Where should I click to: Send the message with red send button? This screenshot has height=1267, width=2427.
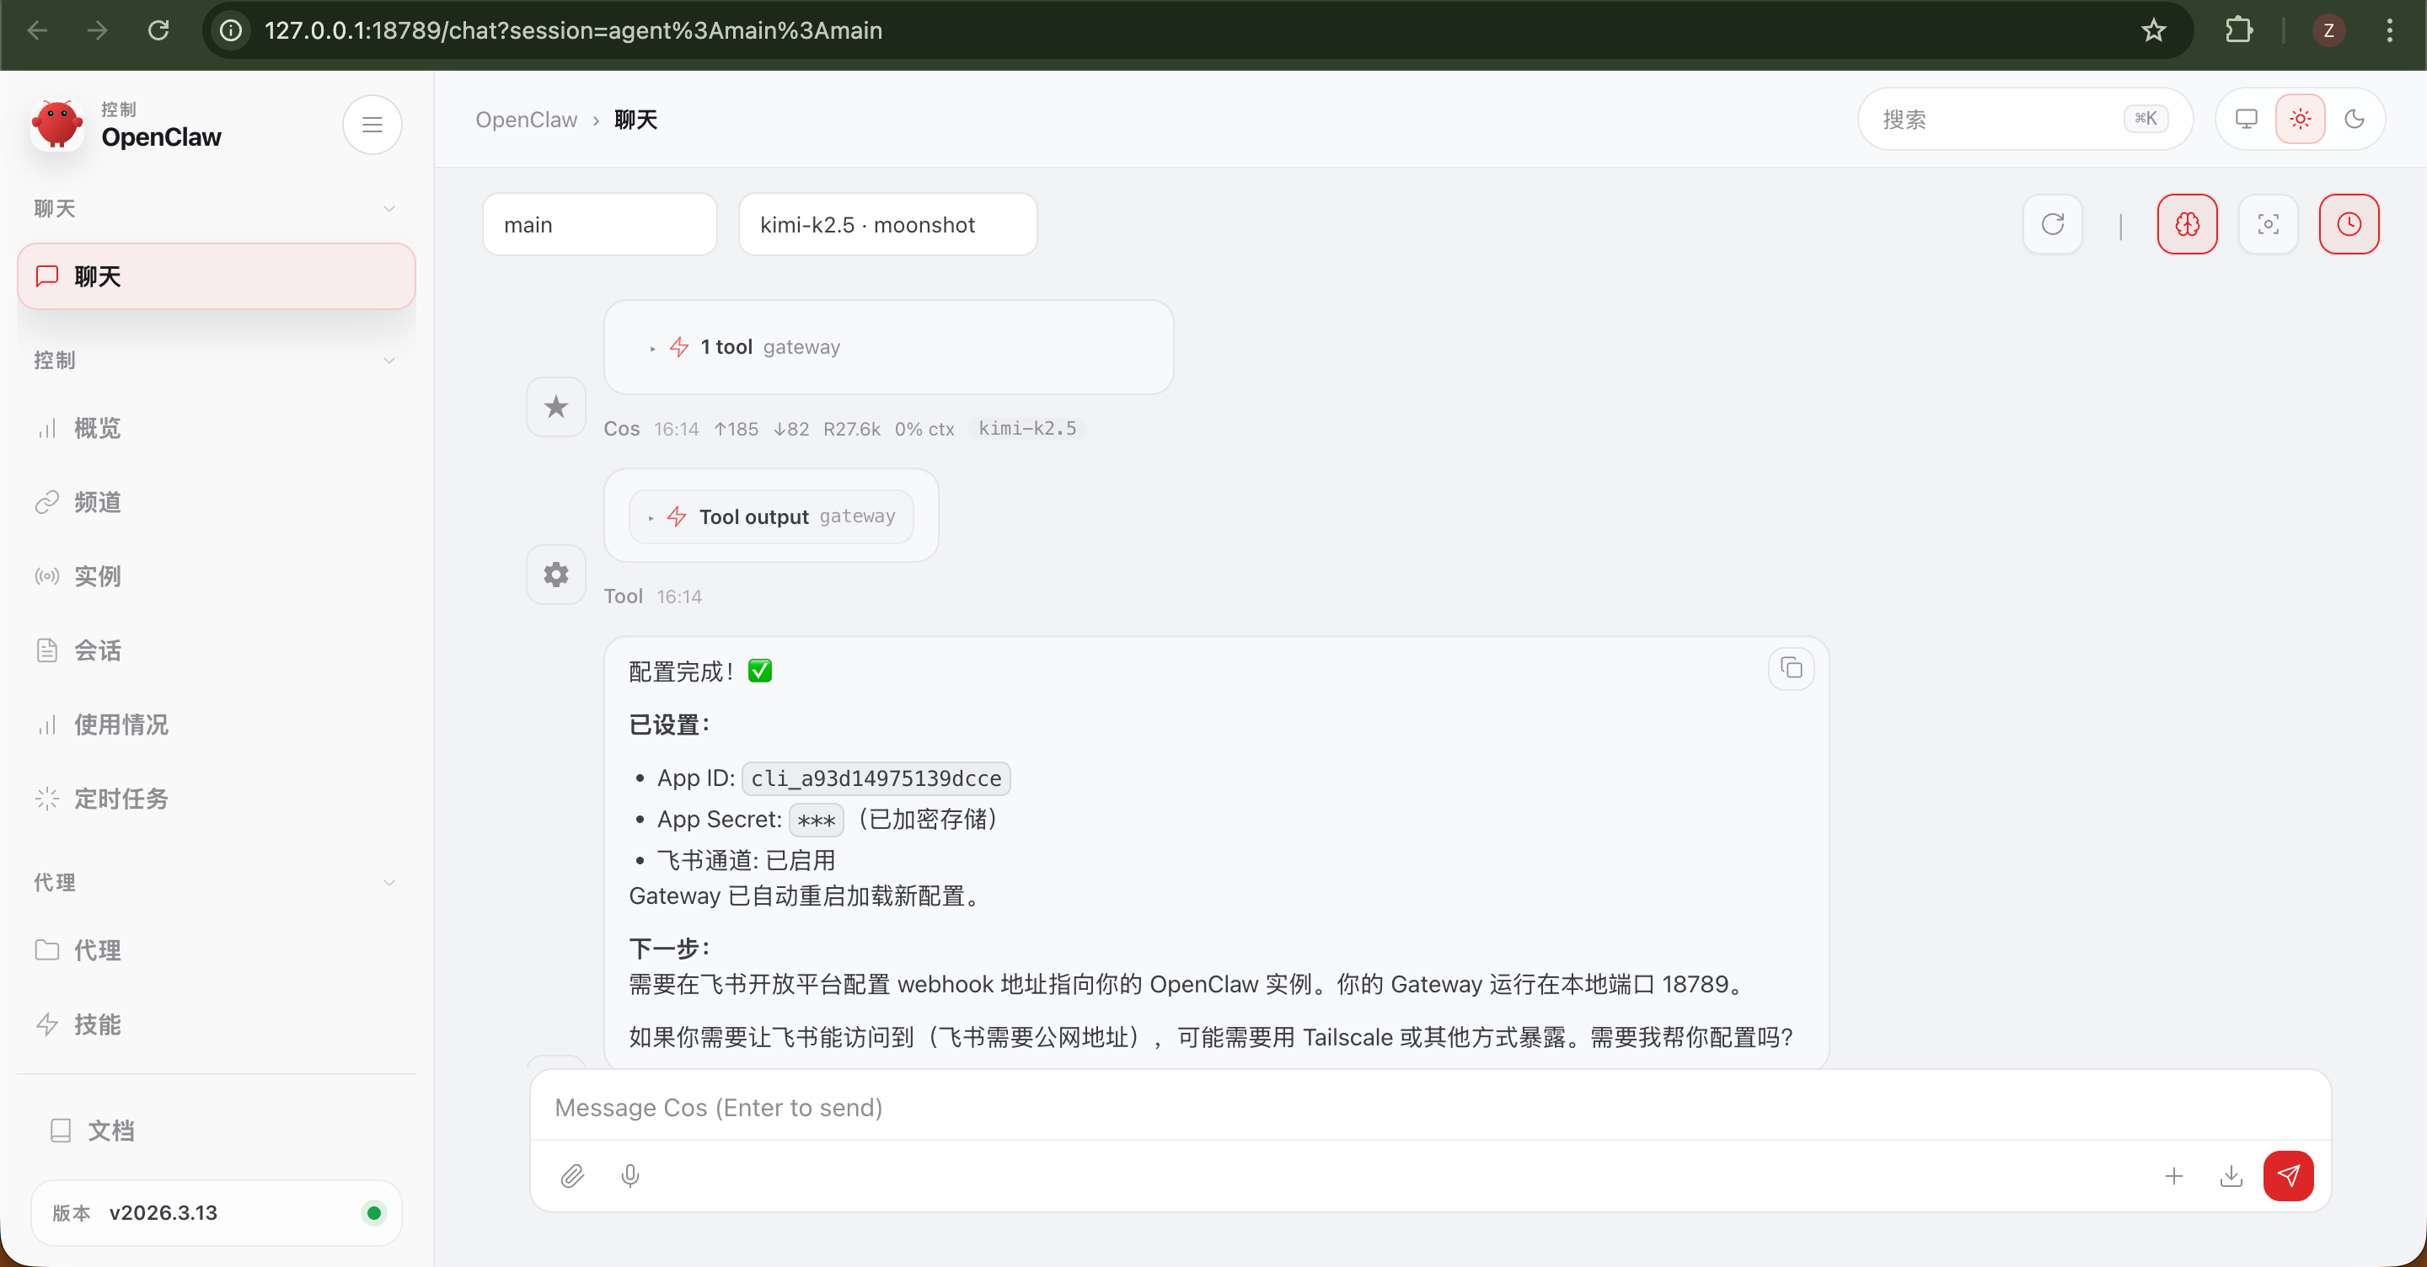[2289, 1176]
